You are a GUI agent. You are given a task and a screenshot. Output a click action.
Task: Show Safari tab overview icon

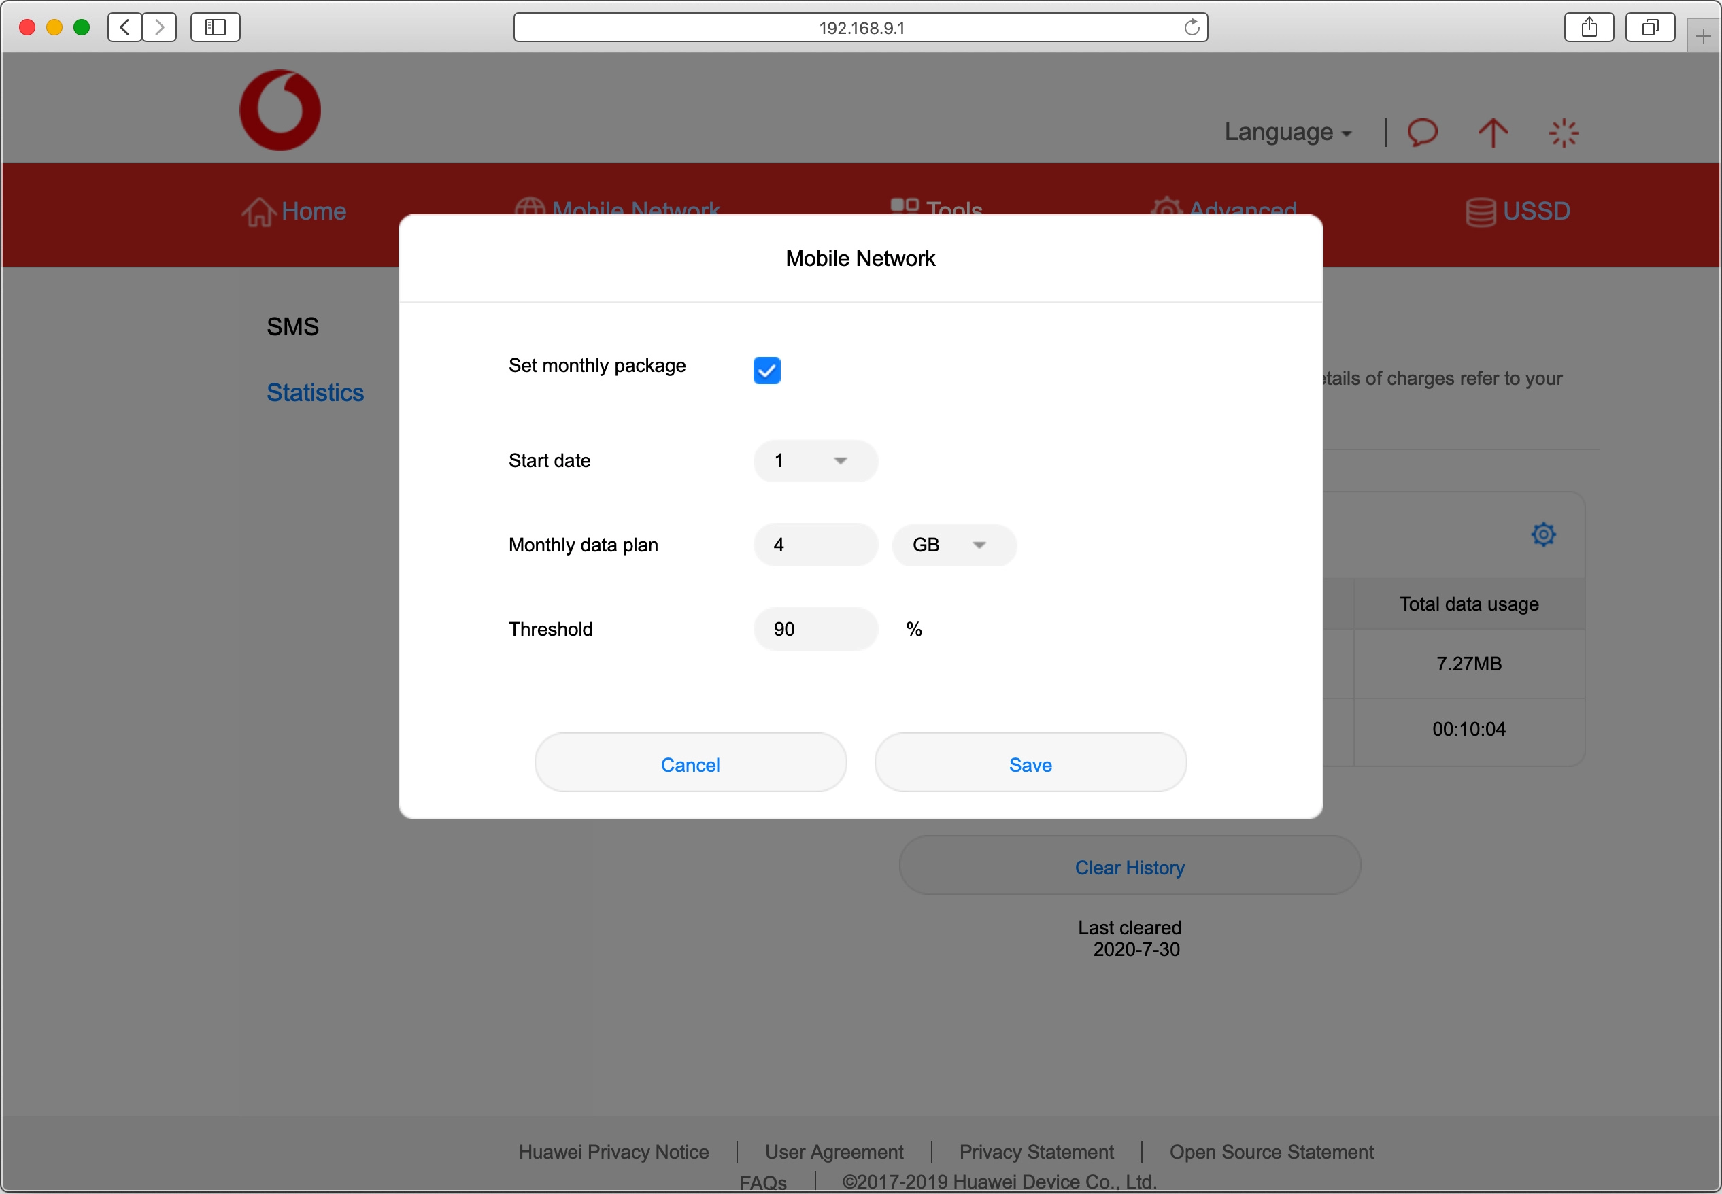pyautogui.click(x=1649, y=28)
